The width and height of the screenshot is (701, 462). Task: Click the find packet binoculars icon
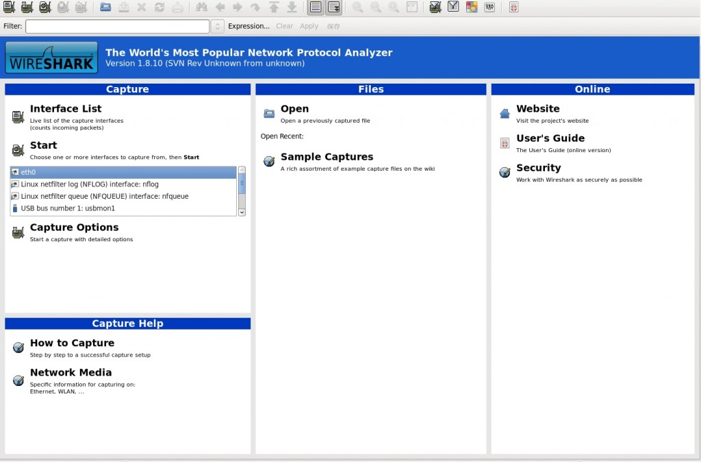pyautogui.click(x=202, y=7)
